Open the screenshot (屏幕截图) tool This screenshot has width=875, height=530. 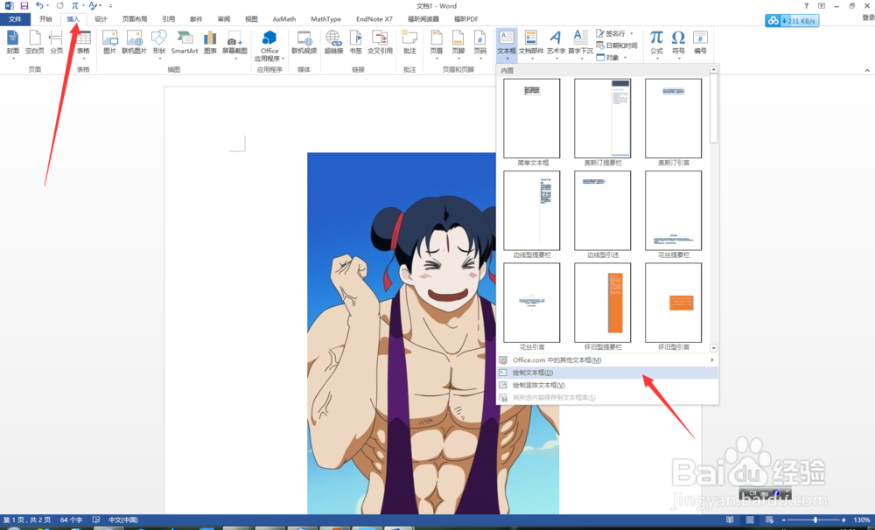click(234, 45)
